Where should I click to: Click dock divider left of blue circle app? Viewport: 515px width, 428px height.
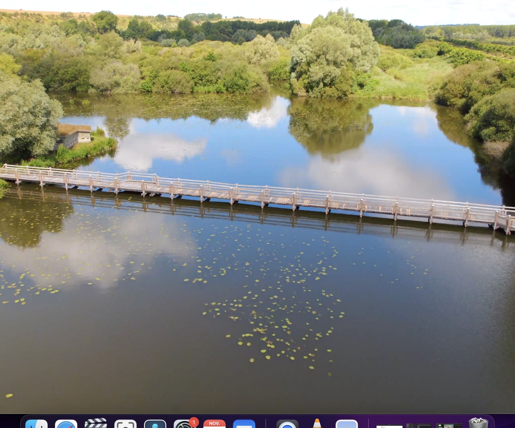pos(266,424)
